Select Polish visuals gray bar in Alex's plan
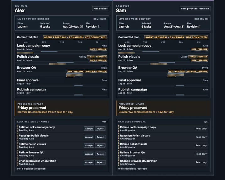The image size is (225, 180). tap(65, 63)
